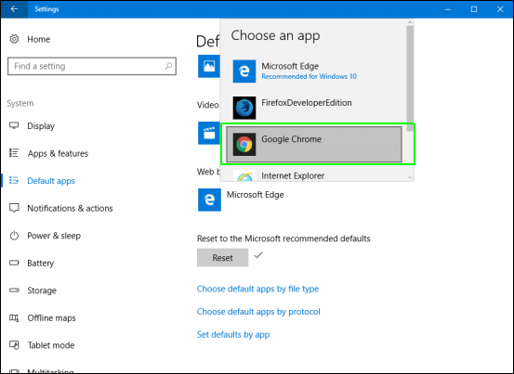Open Choose default apps by protocol
Viewport: 514px width, 374px height.
click(x=258, y=312)
